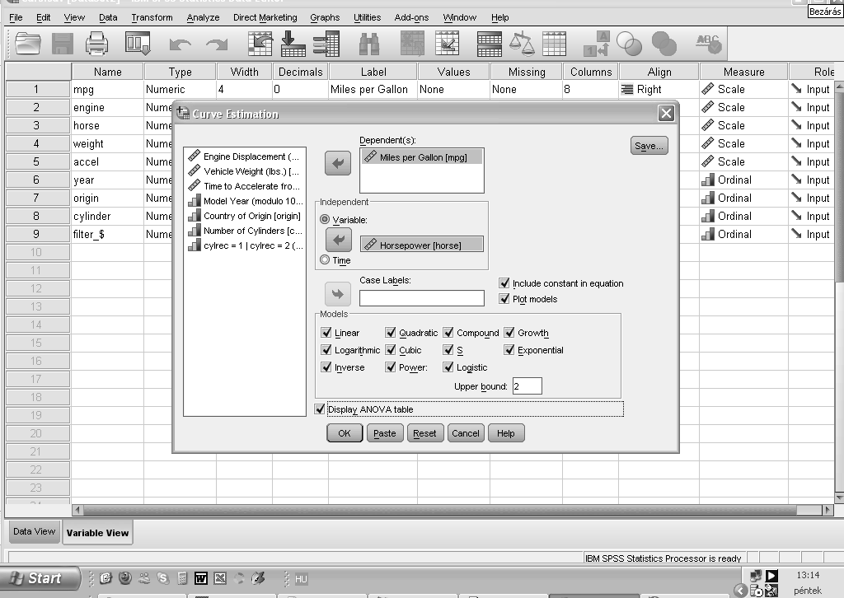Click arrow button beside Independent Variable field
This screenshot has width=844, height=598.
(x=339, y=240)
